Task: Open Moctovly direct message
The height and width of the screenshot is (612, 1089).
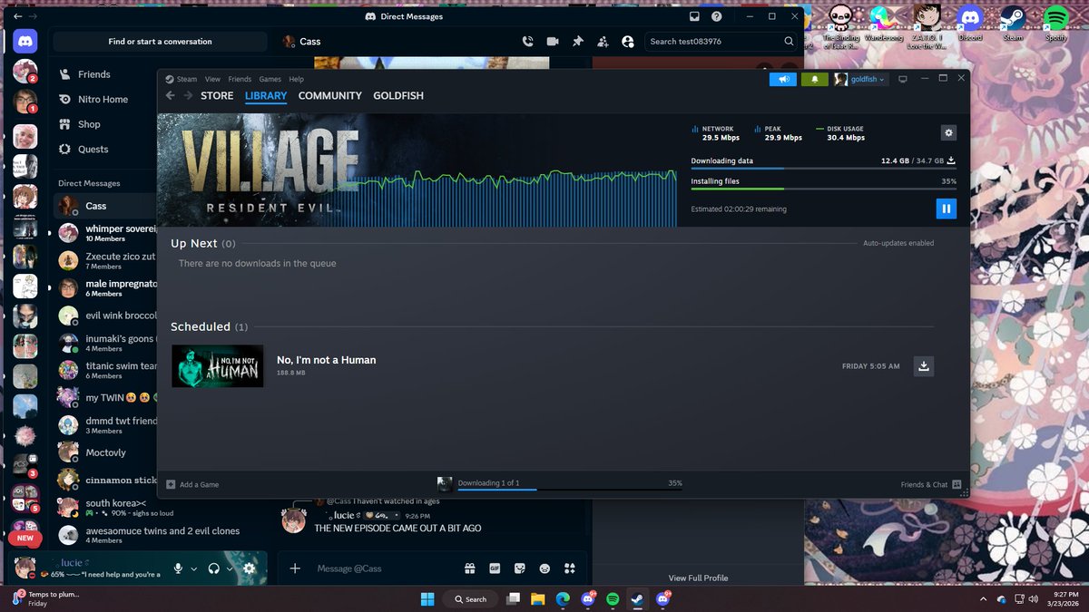Action: pos(104,452)
